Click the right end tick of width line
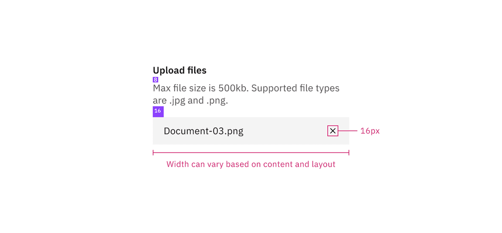 coord(349,152)
